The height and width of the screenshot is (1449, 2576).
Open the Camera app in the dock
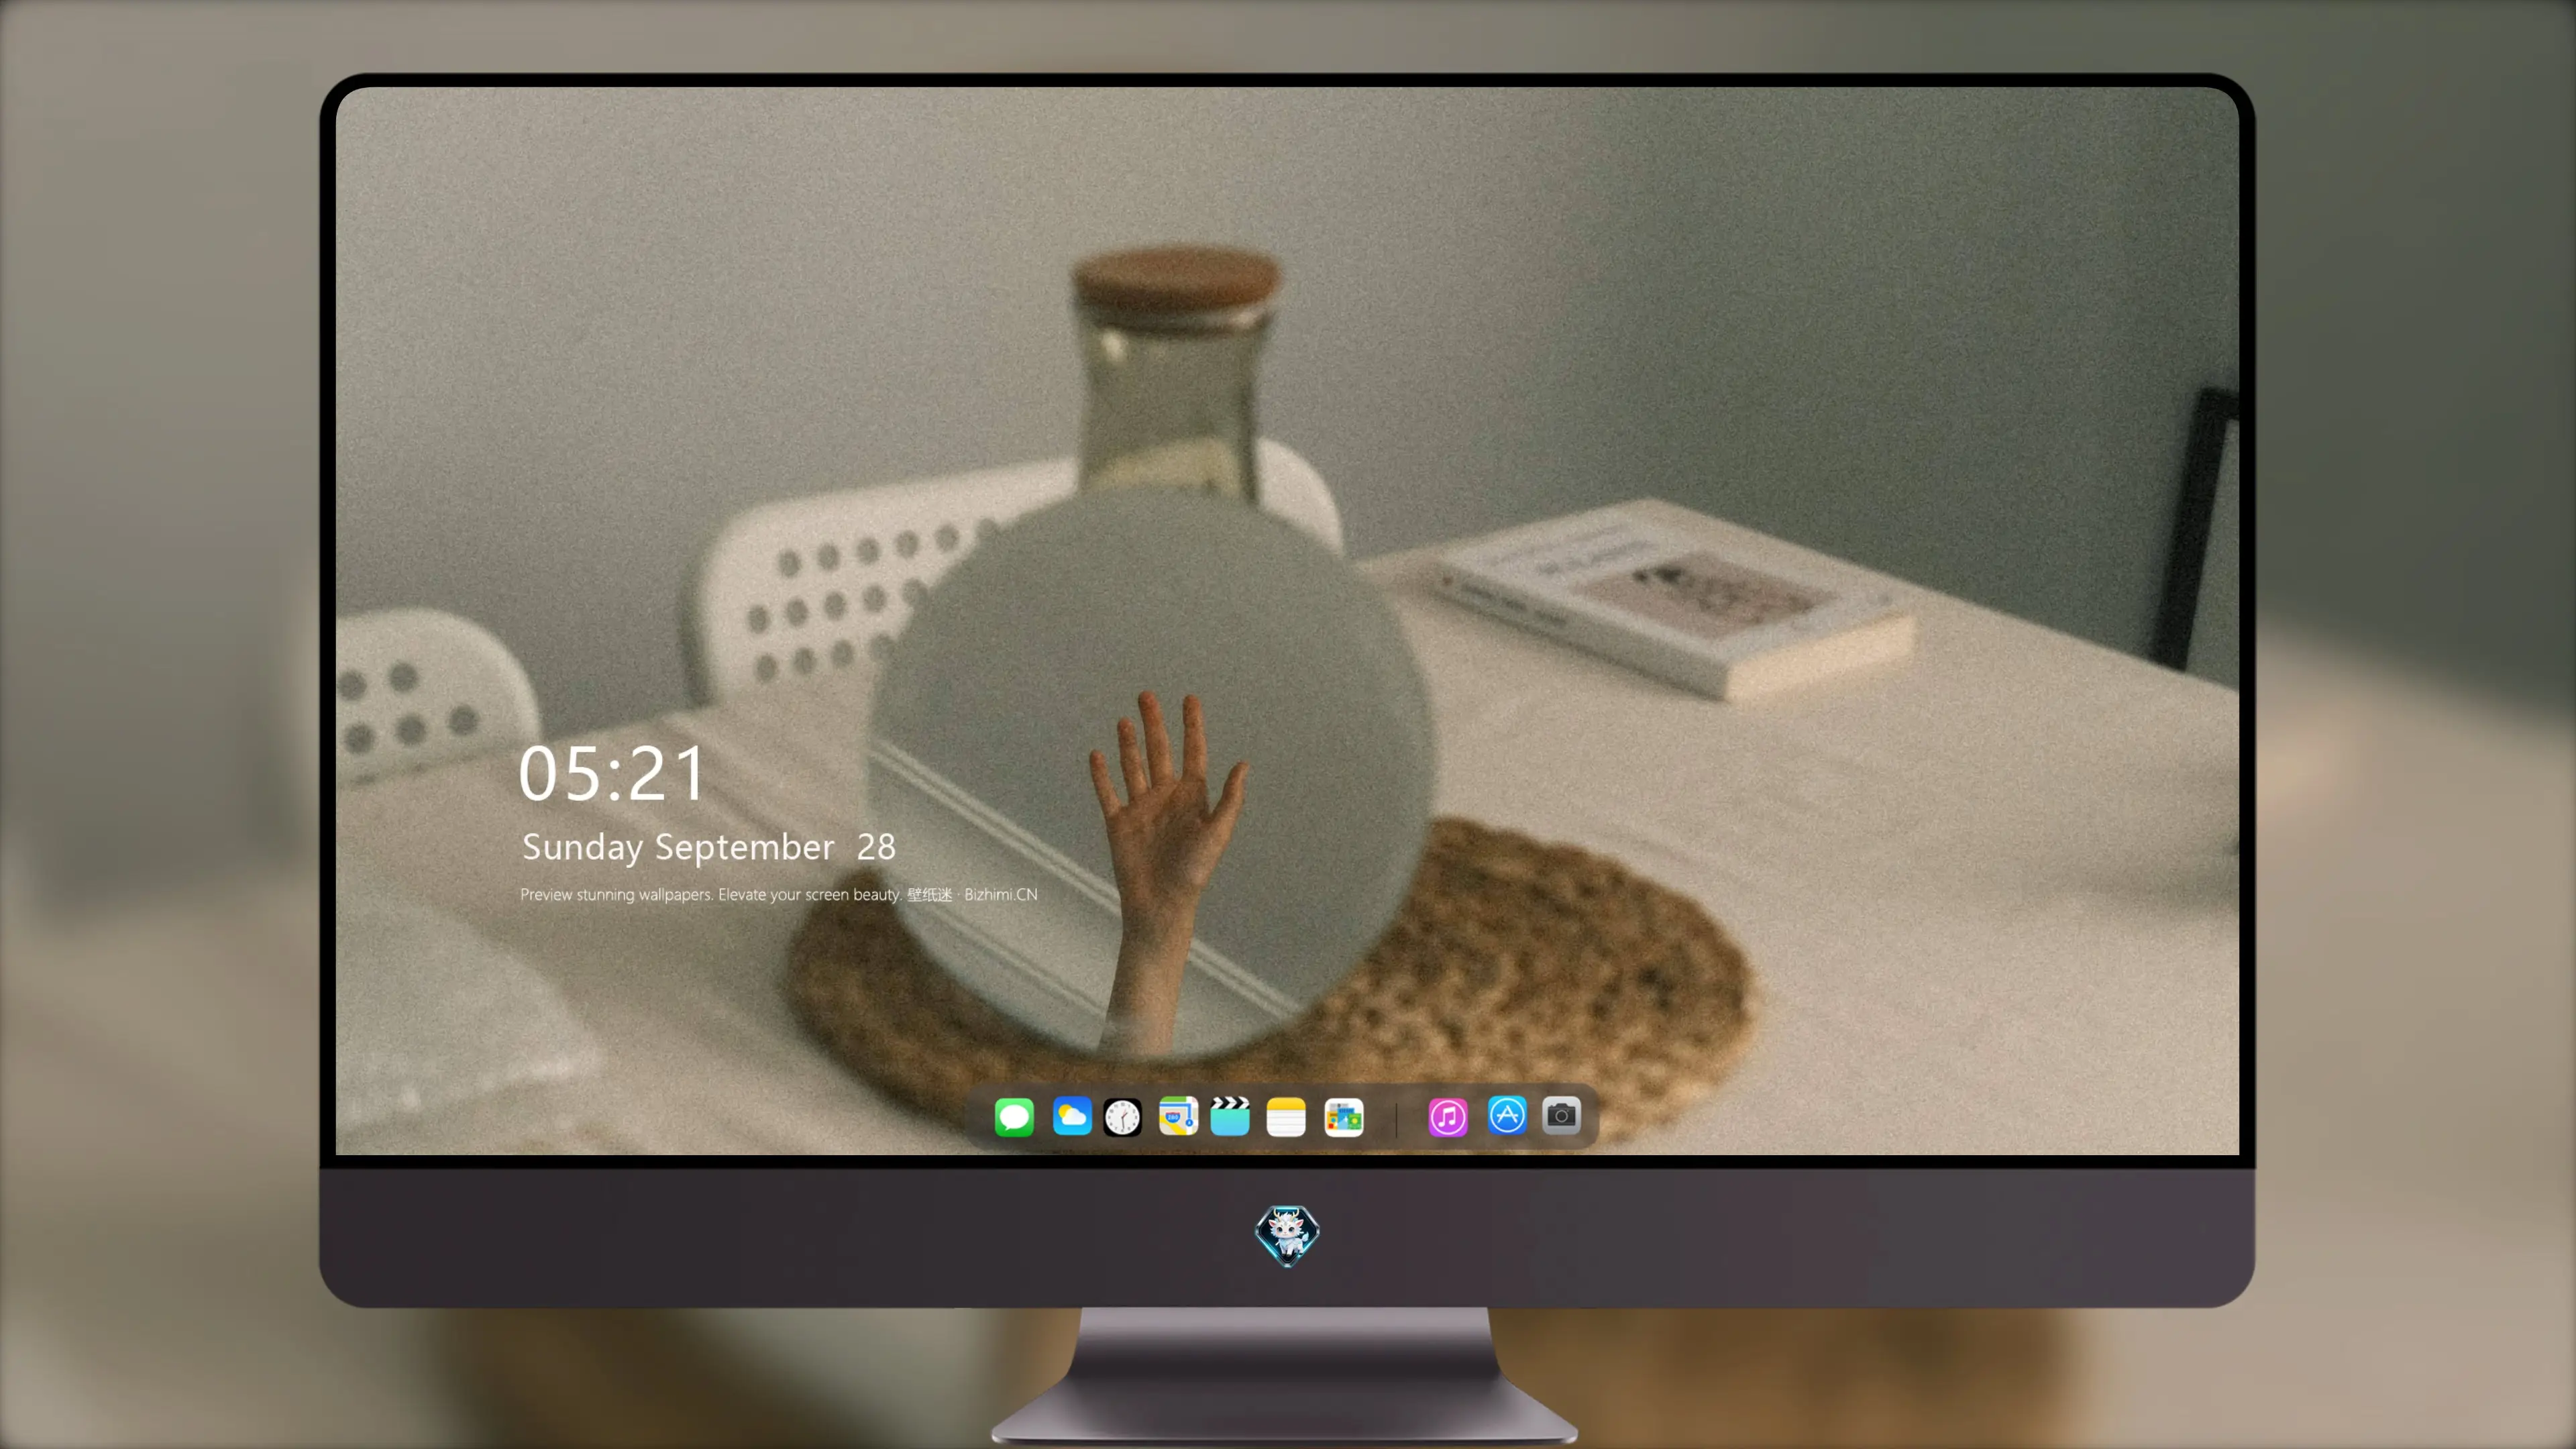(x=1561, y=1115)
